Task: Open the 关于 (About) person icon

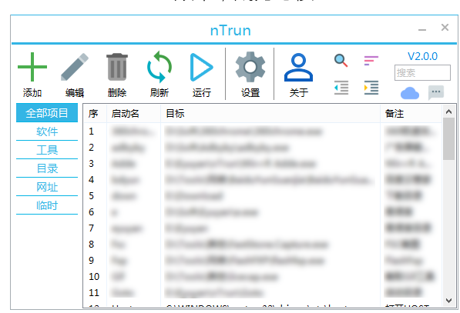Action: click(299, 67)
